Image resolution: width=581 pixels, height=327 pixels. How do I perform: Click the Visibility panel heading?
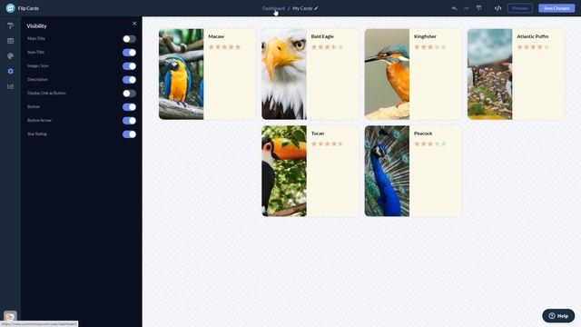36,26
